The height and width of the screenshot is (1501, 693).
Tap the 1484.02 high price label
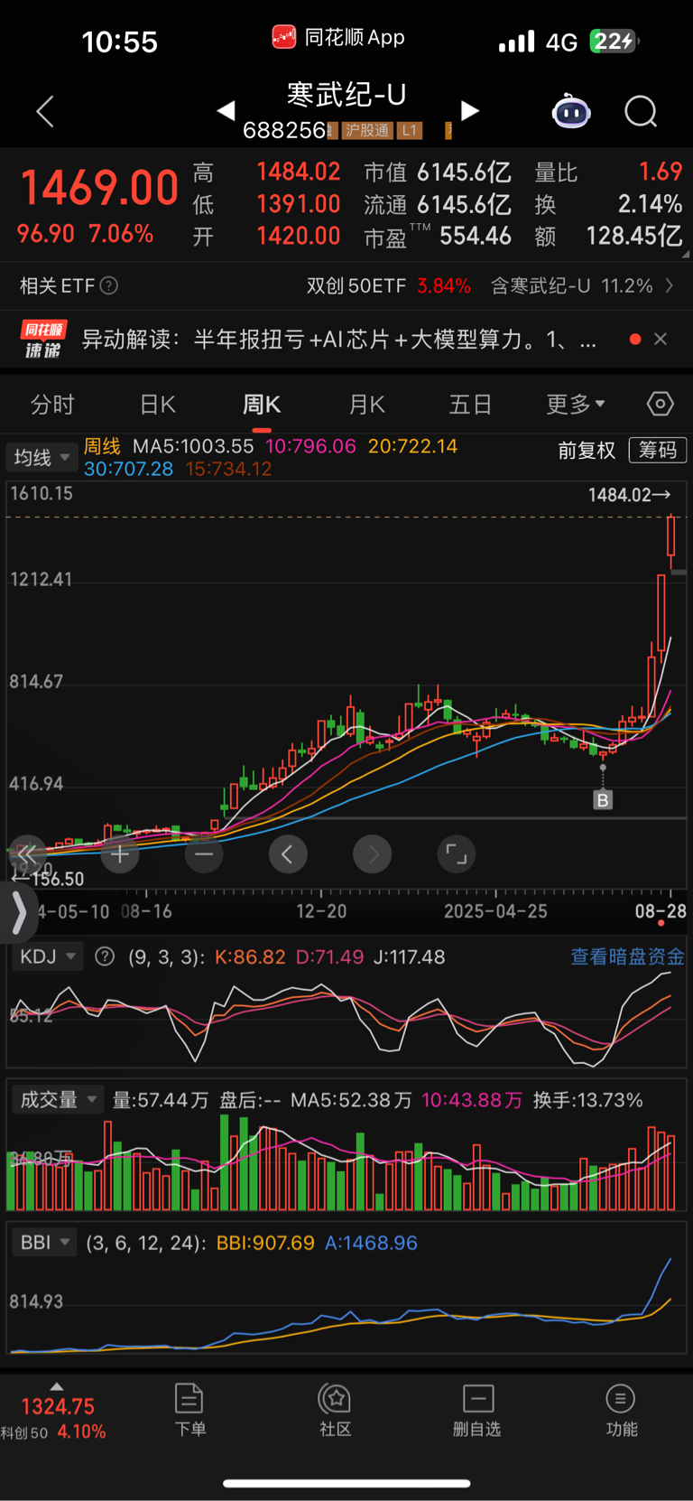click(x=629, y=495)
